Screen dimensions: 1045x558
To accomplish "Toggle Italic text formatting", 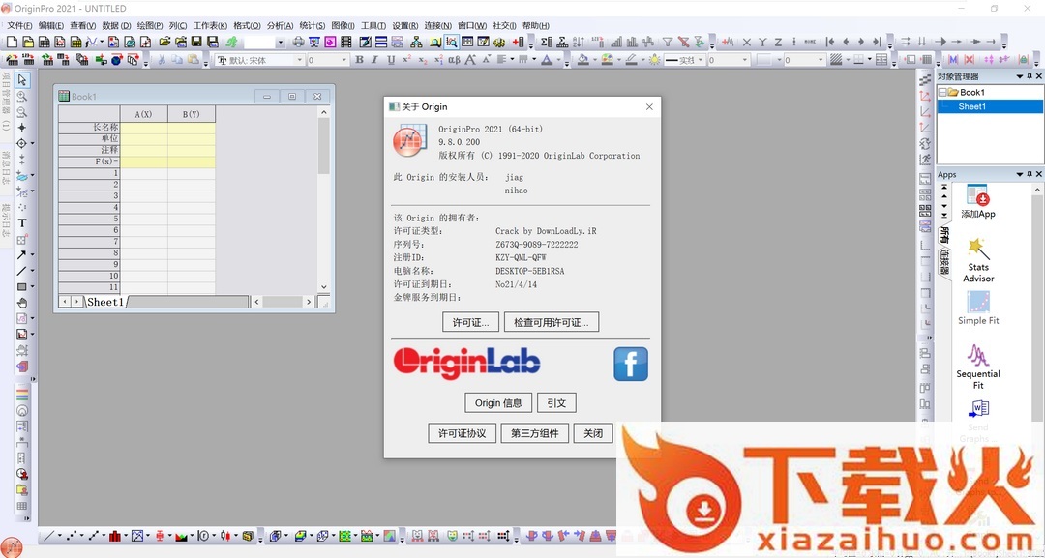I will [x=375, y=60].
